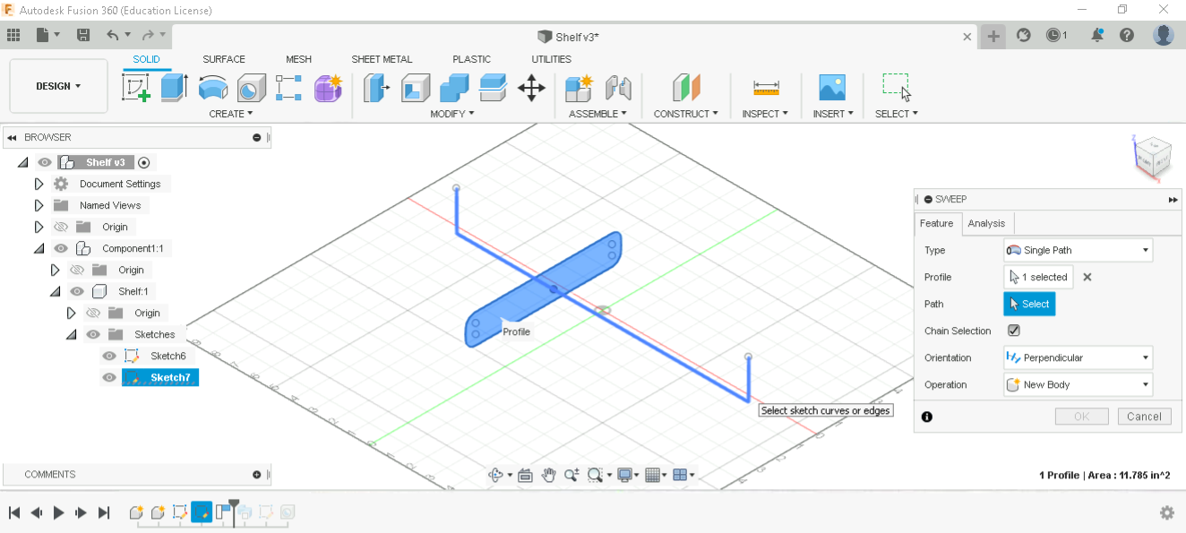Switch to the SURFACE tab
The height and width of the screenshot is (533, 1186).
click(224, 59)
